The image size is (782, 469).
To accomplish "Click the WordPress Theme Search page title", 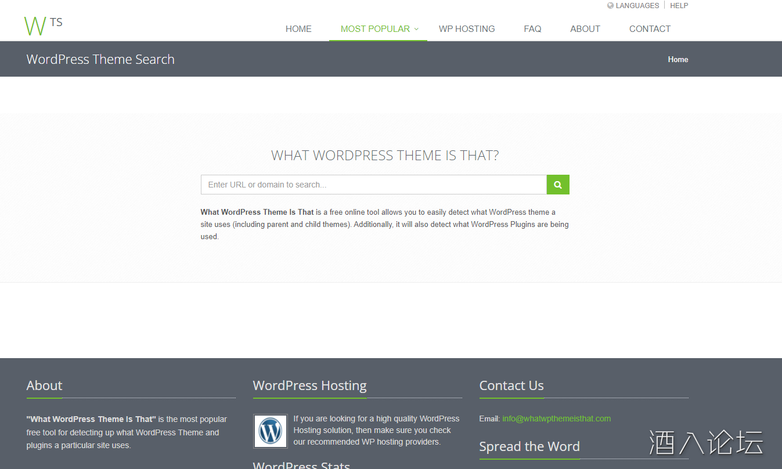I will (x=100, y=59).
